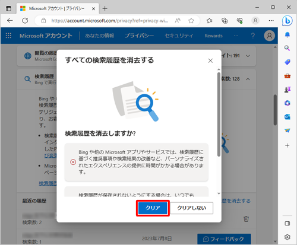Screen dimensions: 297x245
Task: Open the Favorites list icon
Action: point(209,21)
